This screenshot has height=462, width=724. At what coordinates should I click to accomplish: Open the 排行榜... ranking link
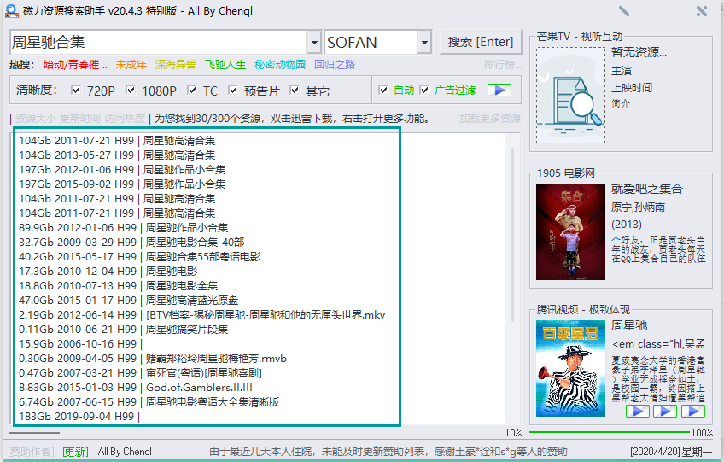pyautogui.click(x=503, y=65)
